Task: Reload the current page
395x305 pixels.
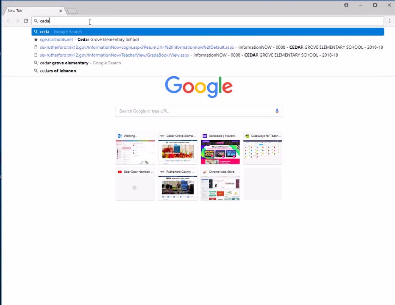Action: point(26,21)
